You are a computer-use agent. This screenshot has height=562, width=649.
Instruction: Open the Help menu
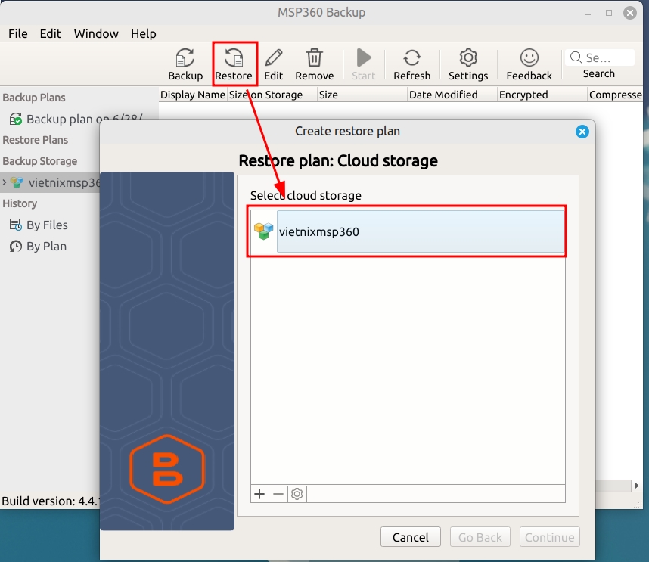(143, 33)
